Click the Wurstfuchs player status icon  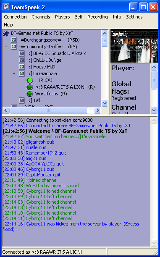click(x=30, y=94)
